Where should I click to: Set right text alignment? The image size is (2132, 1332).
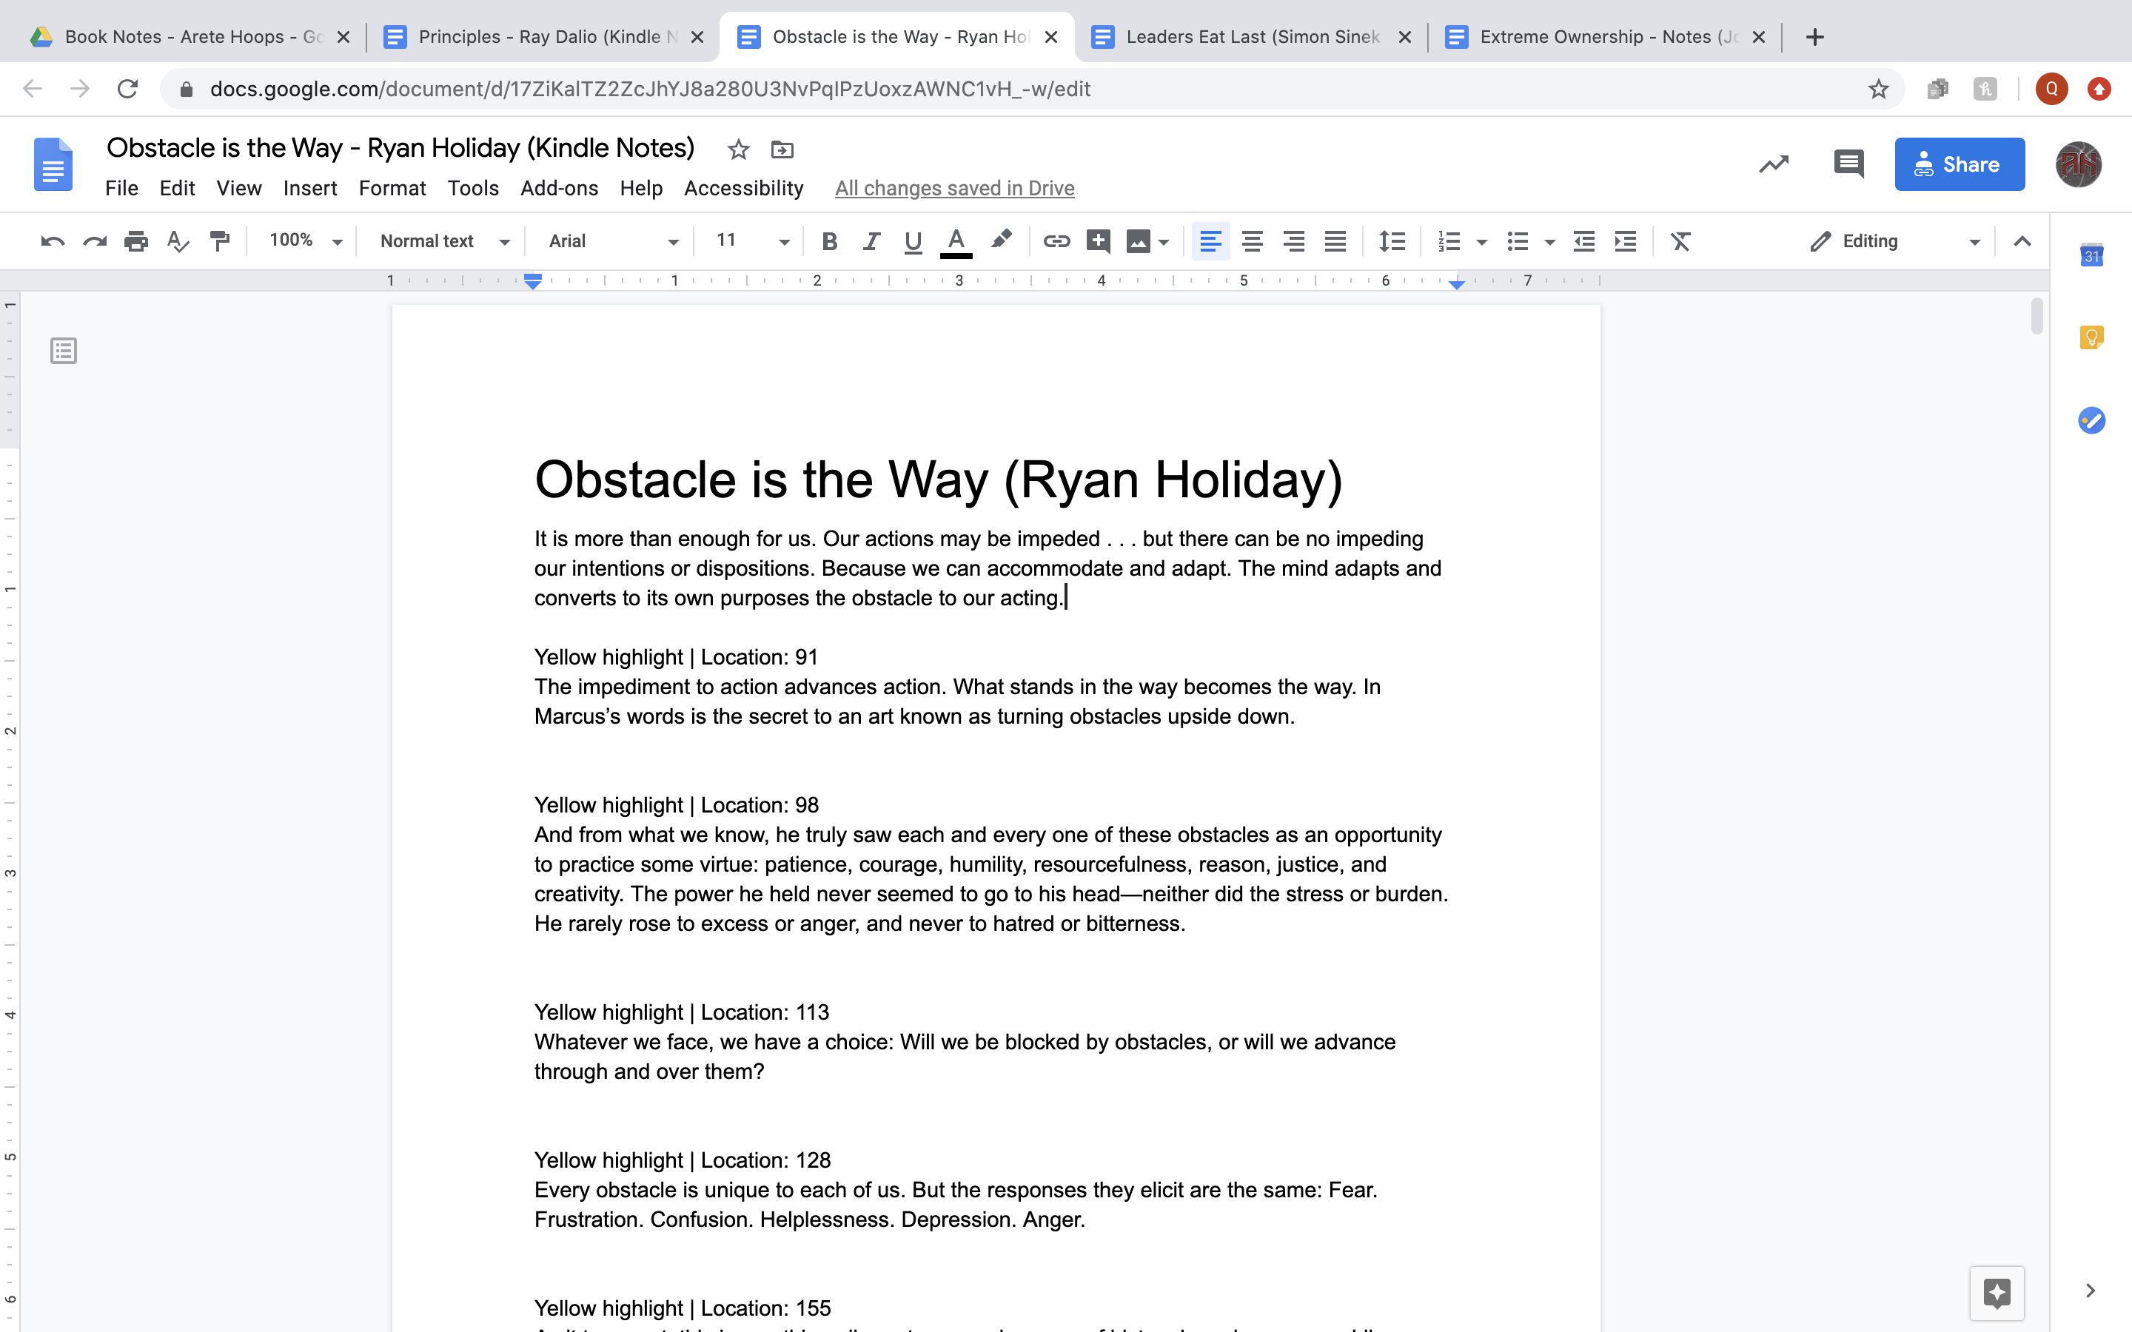click(1293, 241)
